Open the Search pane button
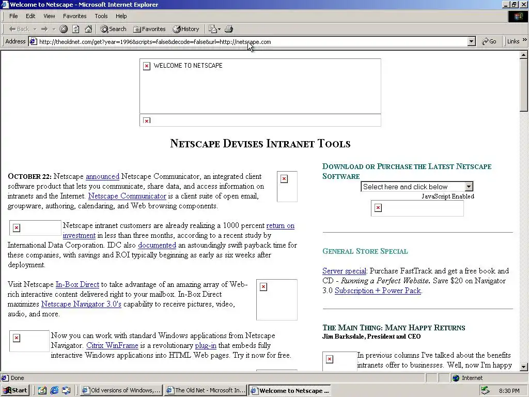Viewport: 529px width, 397px height. point(113,29)
